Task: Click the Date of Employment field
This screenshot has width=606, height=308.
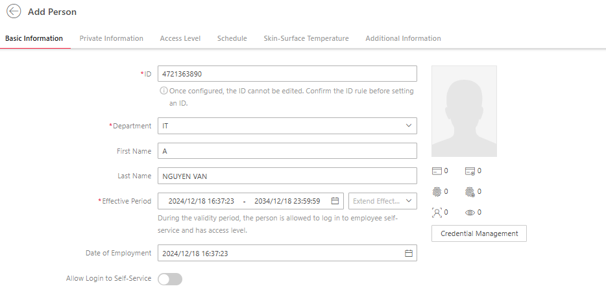Action: pyautogui.click(x=287, y=253)
